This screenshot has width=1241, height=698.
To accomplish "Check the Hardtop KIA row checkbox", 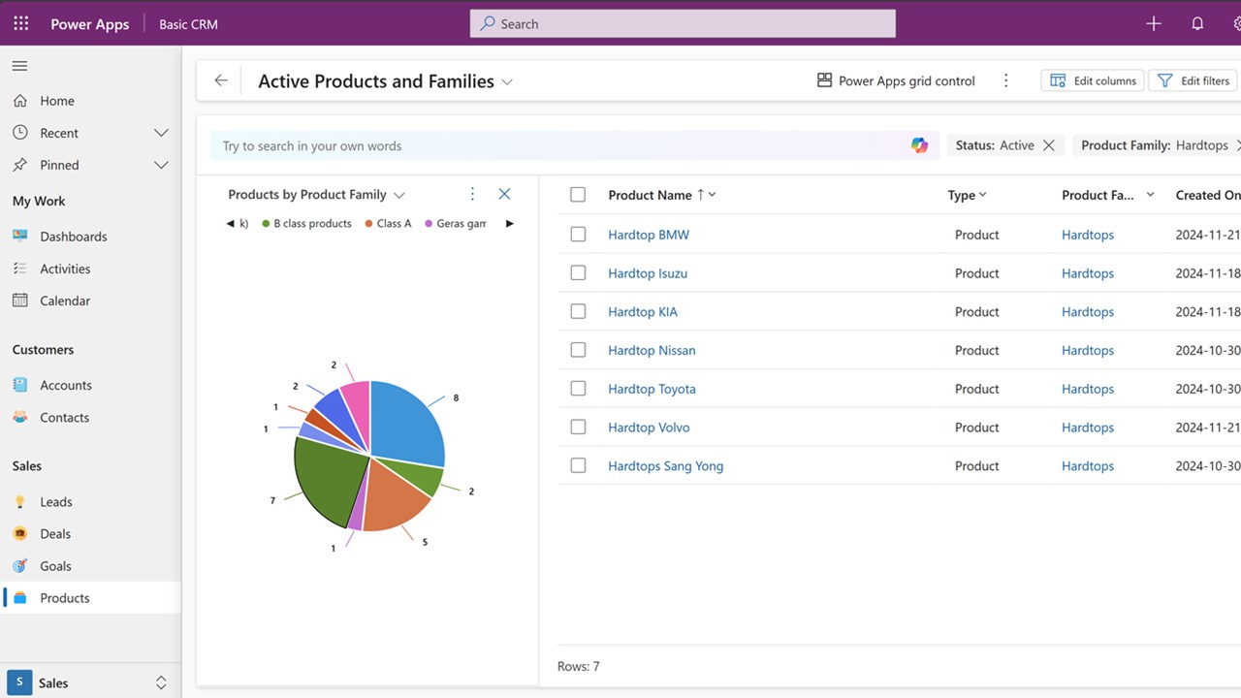I will [578, 311].
